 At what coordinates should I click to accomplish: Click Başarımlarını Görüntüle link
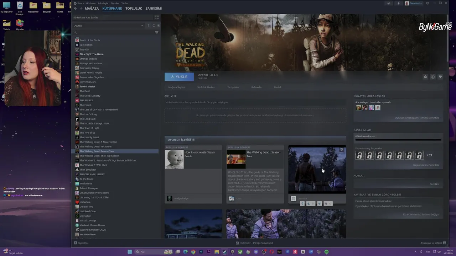426,165
